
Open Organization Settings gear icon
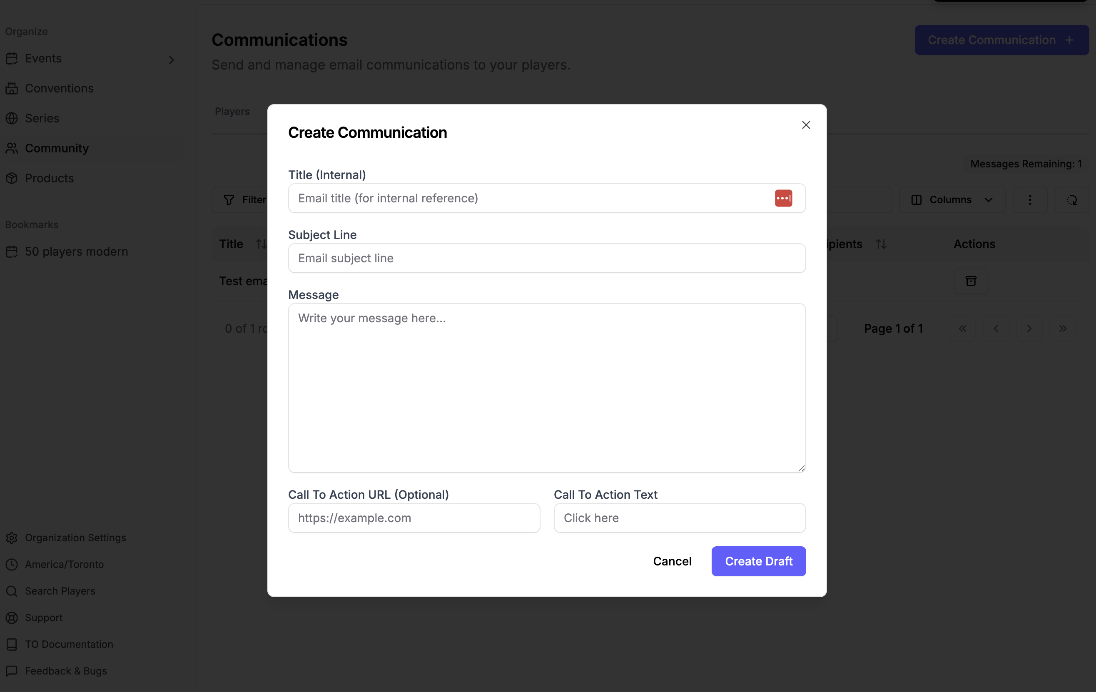[x=12, y=538]
